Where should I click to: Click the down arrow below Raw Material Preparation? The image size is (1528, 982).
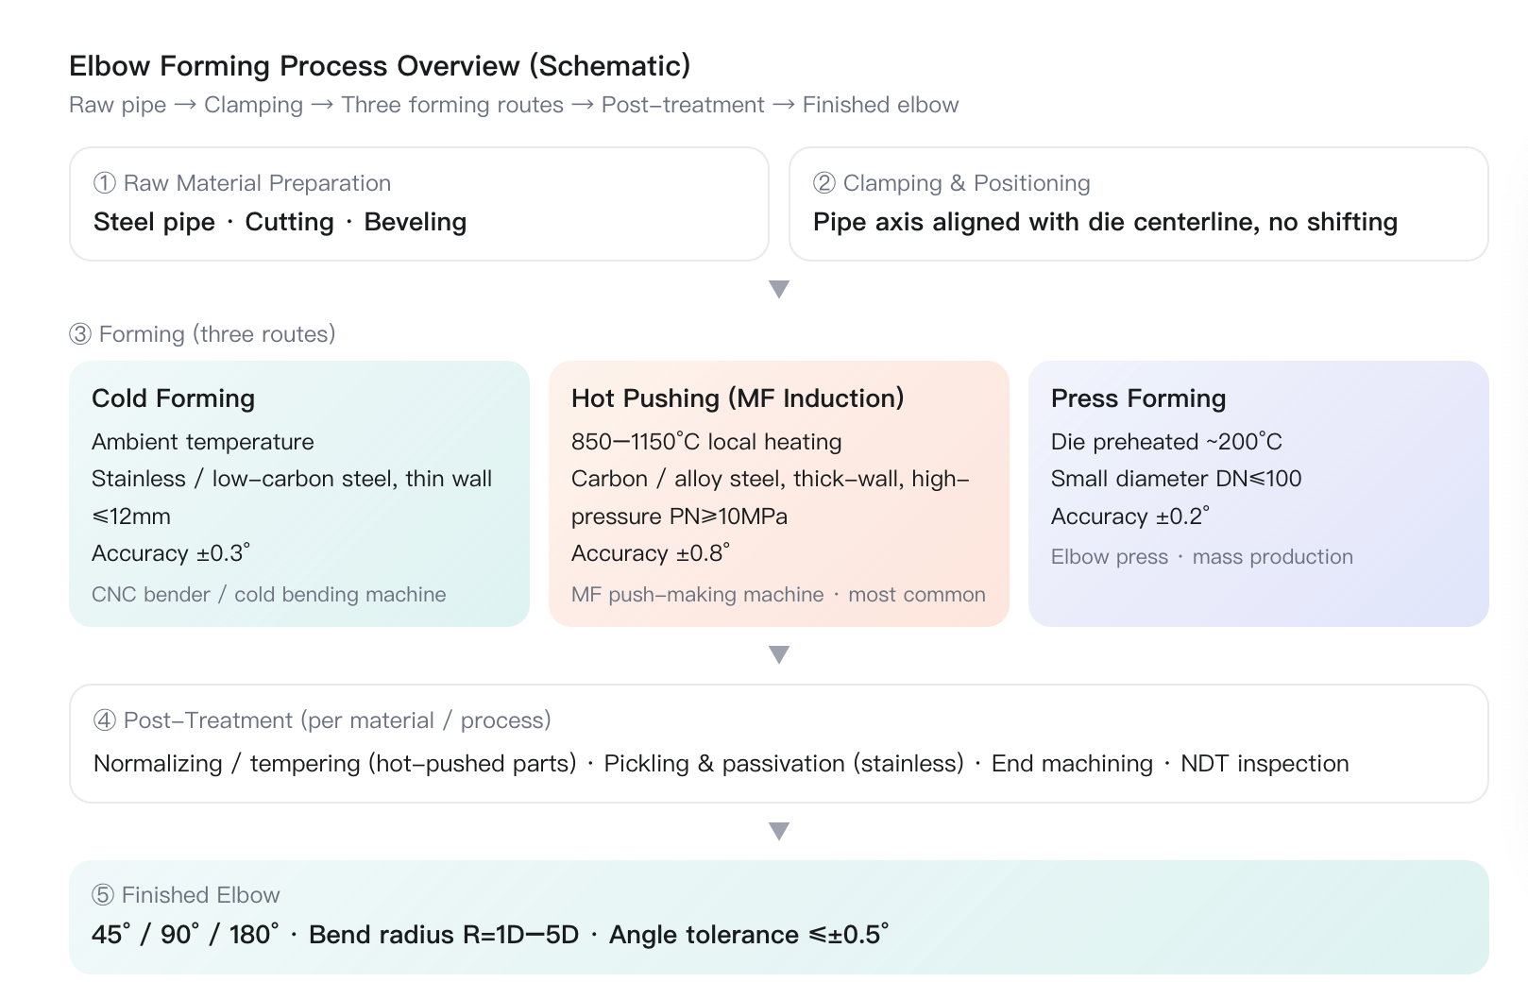(779, 289)
